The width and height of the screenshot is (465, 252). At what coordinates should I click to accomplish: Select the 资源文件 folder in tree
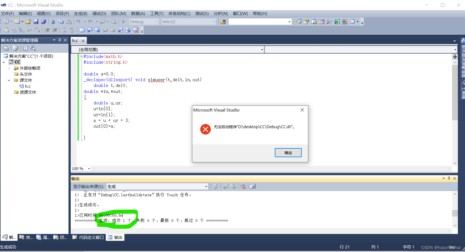pyautogui.click(x=25, y=92)
